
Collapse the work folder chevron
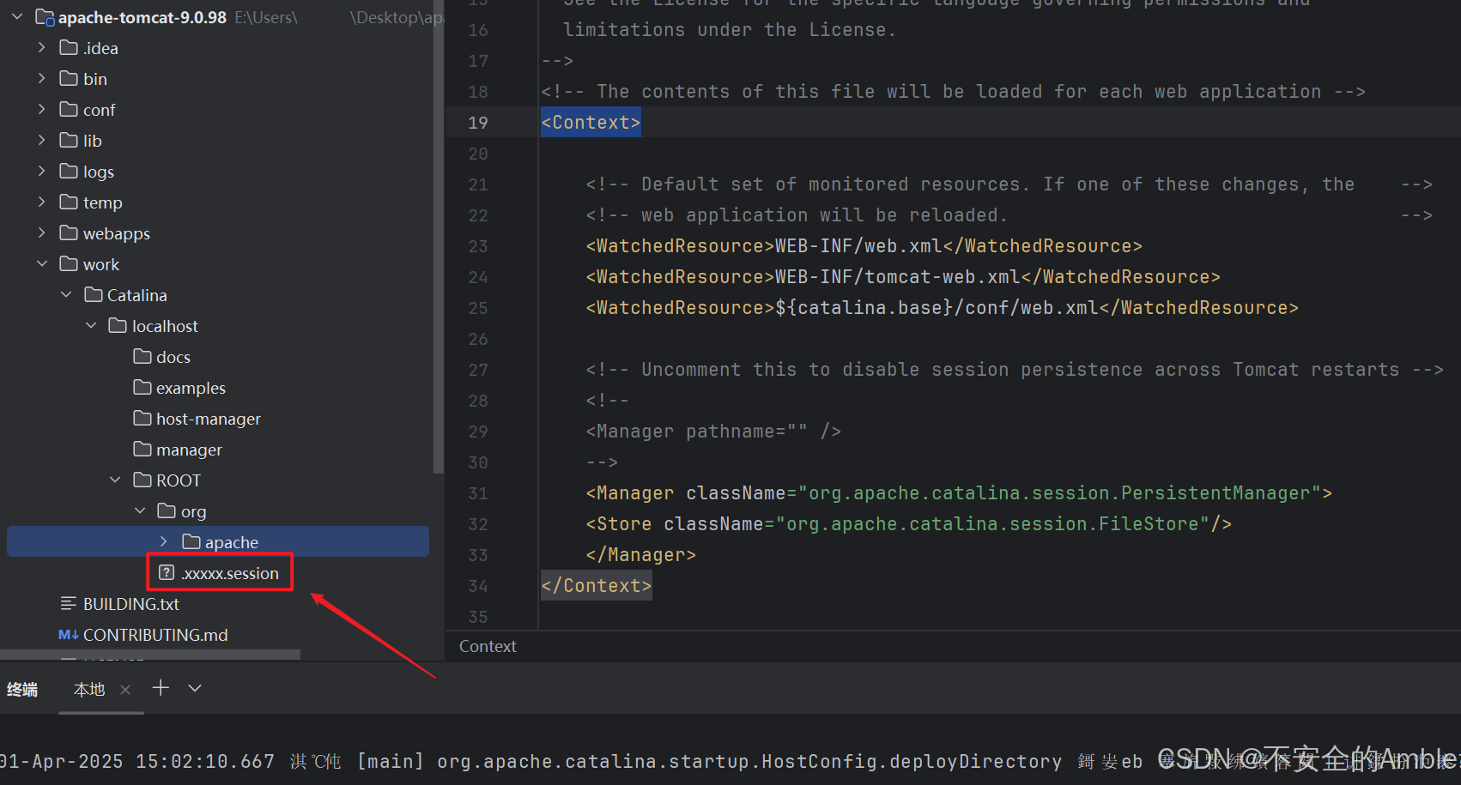pos(41,263)
